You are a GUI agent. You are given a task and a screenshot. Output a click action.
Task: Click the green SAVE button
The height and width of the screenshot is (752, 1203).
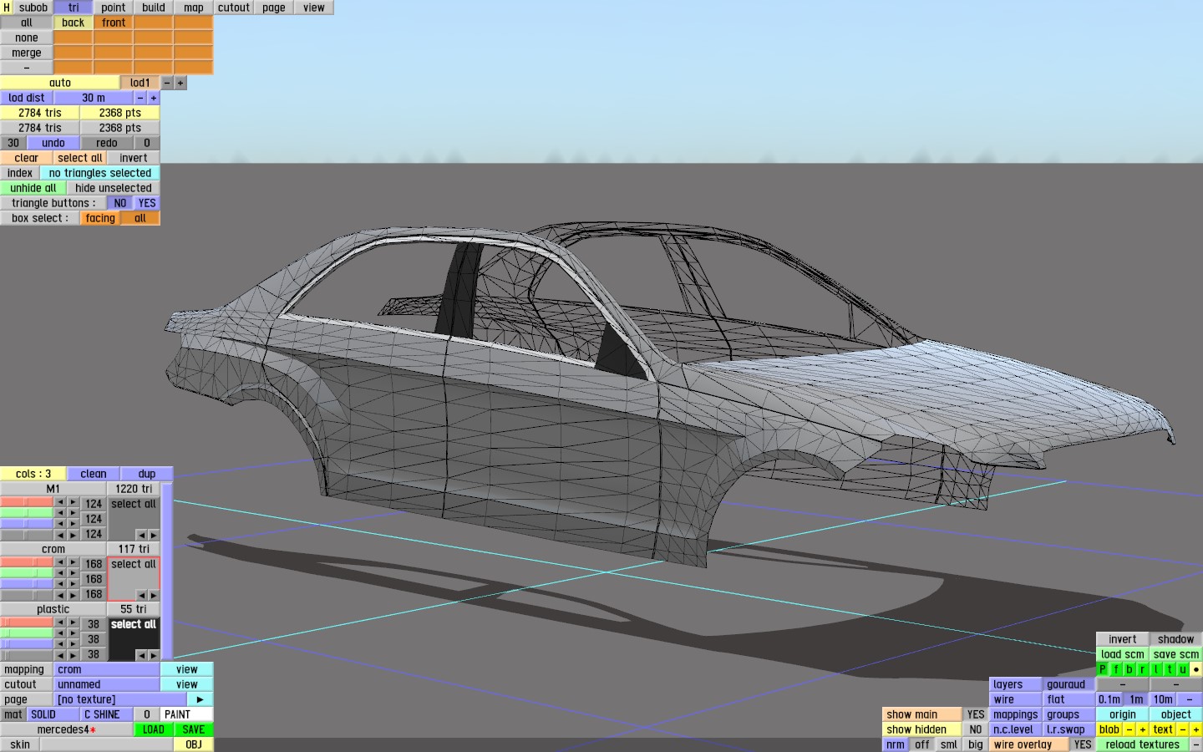click(194, 729)
